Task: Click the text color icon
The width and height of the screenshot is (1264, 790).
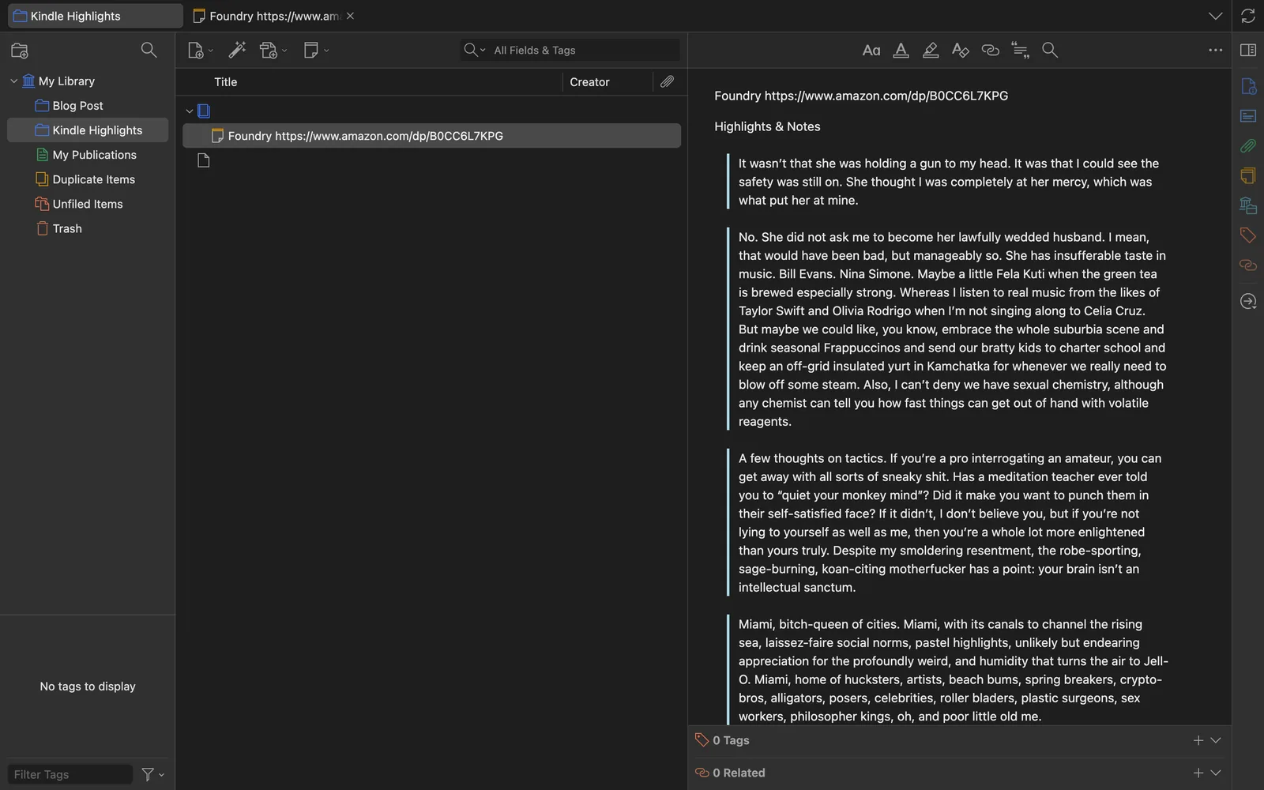Action: pos(901,51)
